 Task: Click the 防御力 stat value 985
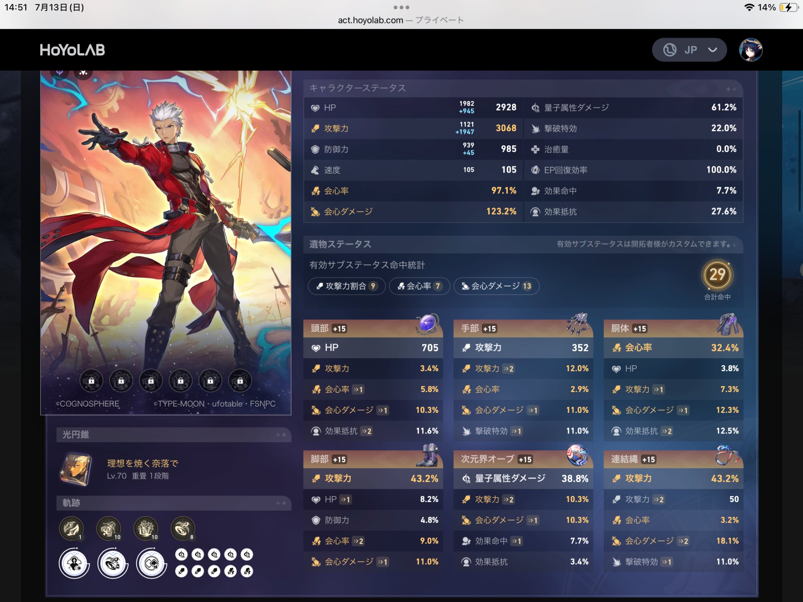click(508, 149)
